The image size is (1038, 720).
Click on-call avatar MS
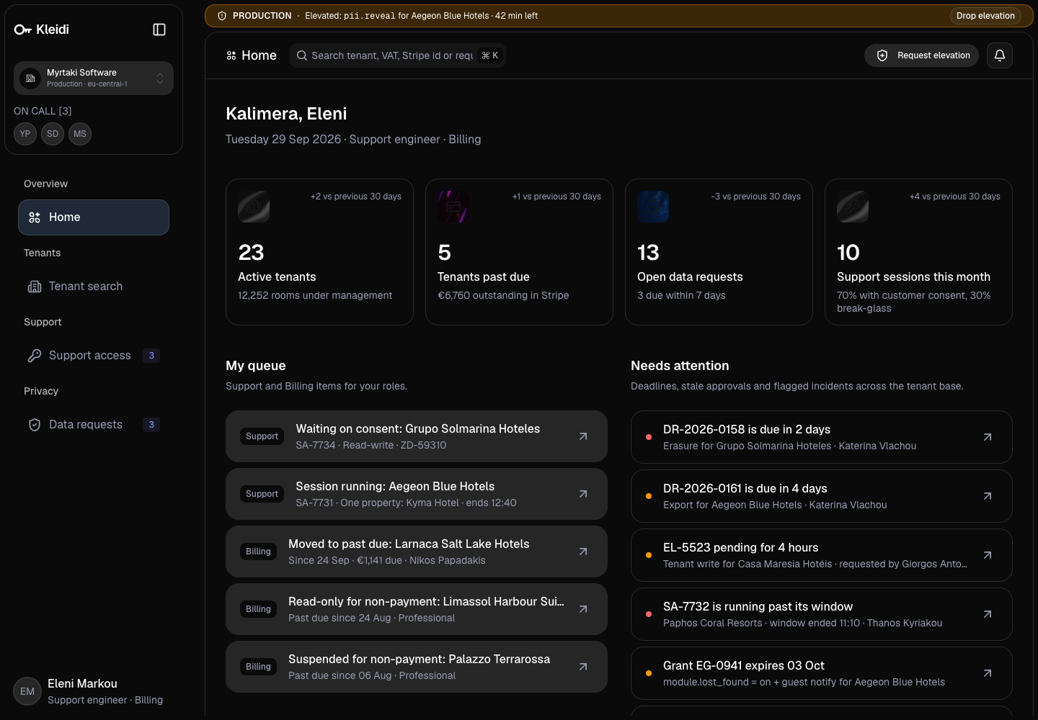coord(80,134)
